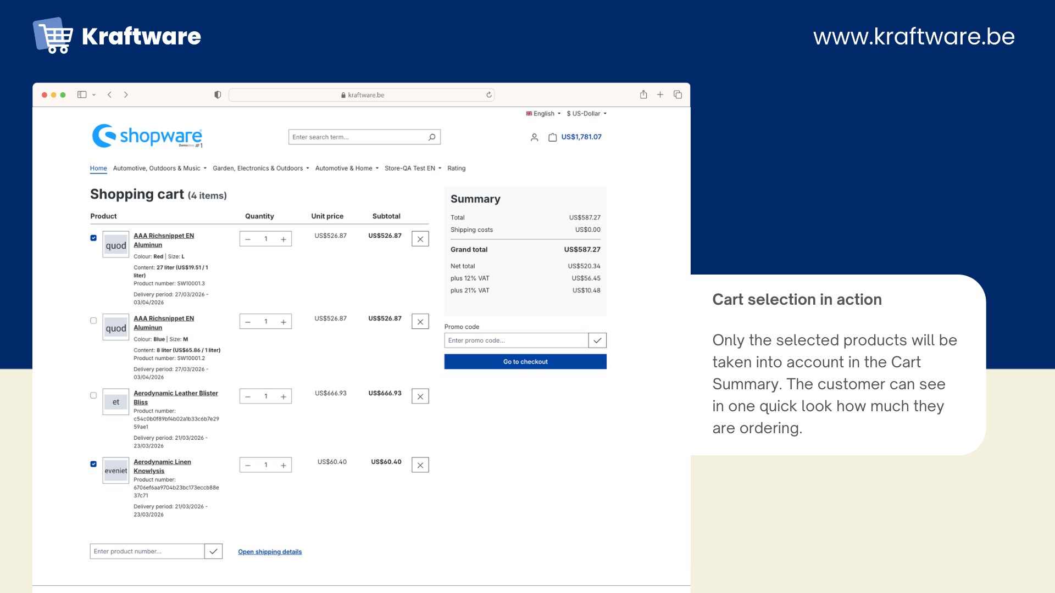Open the Red AAA Richsnippet EN Aluminun product link
The image size is (1055, 593).
pyautogui.click(x=164, y=240)
